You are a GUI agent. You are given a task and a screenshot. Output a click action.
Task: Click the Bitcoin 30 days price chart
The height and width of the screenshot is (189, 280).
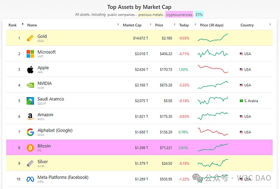[x=212, y=147]
